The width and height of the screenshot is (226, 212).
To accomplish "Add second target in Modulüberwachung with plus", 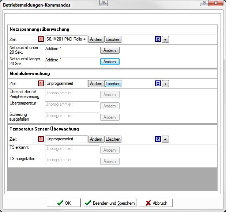I will coord(165,84).
